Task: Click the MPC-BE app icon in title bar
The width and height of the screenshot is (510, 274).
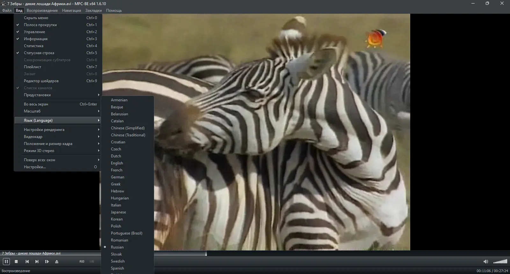Action: click(x=4, y=4)
